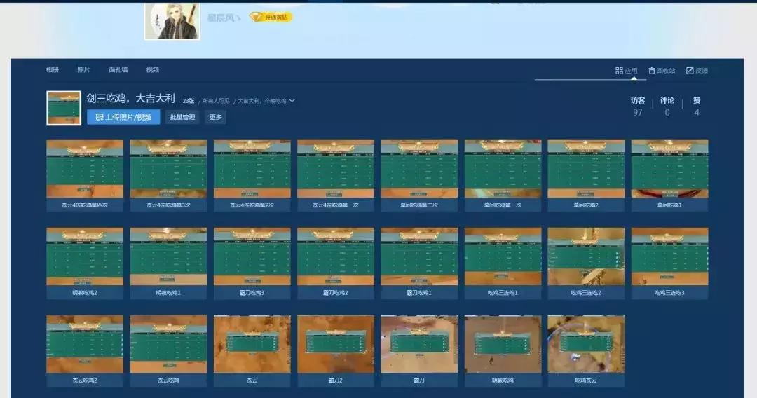757x398 pixels.
Task: Click the 开通黄钻 yellow diamond badge
Action: (x=271, y=17)
